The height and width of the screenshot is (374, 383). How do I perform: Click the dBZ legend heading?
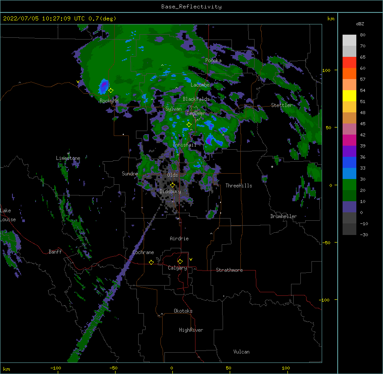[x=360, y=24]
